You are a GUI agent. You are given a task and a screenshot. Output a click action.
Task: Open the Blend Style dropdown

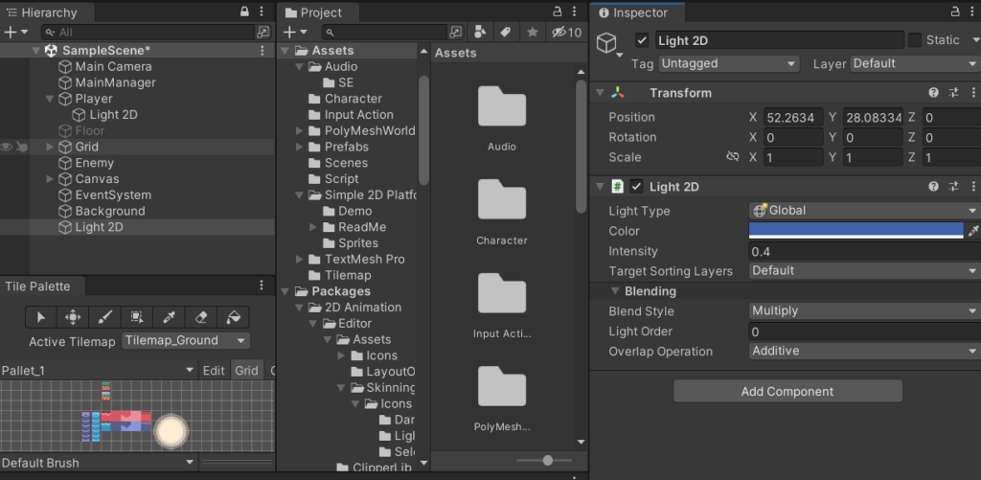point(863,311)
